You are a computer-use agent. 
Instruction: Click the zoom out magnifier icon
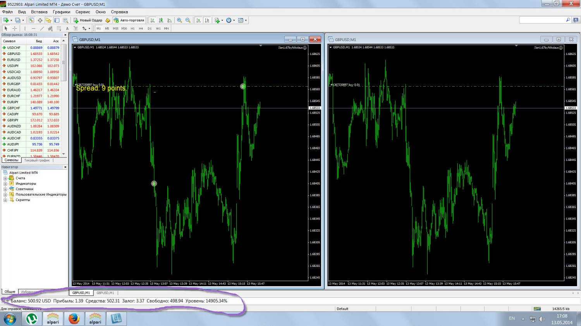[x=188, y=20]
